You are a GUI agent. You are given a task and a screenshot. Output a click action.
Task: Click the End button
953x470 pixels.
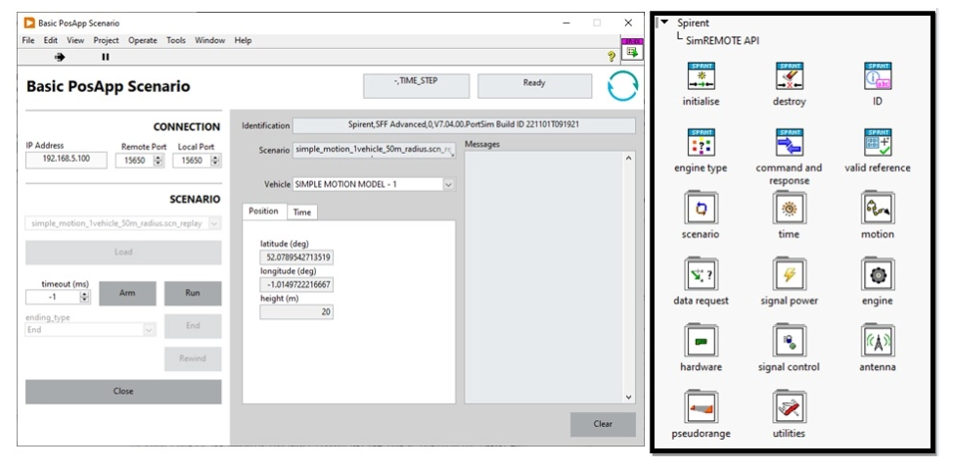193,326
